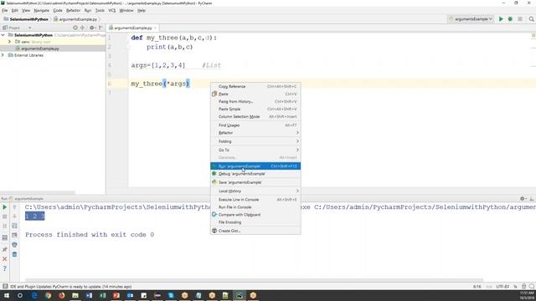Rerun program with green arrow in Run panel
Screen dimensions: 536x301
coord(5,207)
